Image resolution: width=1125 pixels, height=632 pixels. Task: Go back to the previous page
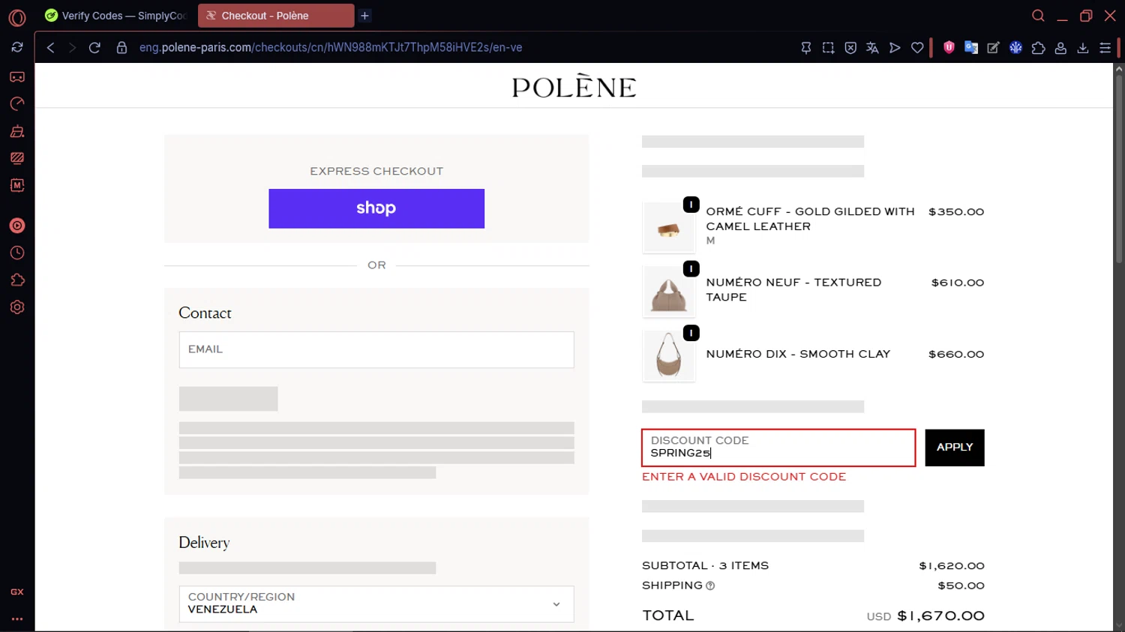[x=51, y=47]
